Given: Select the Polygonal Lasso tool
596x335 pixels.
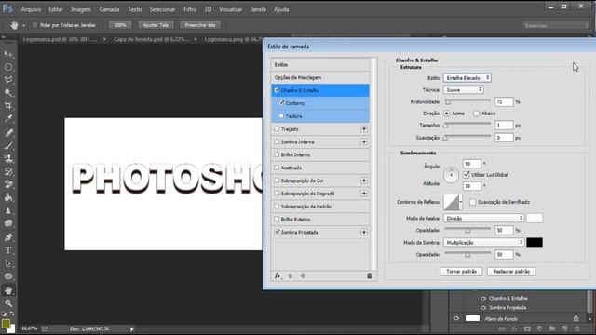Looking at the screenshot, I should click(x=8, y=80).
